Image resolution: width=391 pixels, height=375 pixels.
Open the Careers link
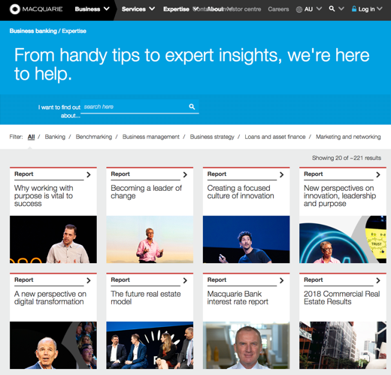tap(278, 9)
